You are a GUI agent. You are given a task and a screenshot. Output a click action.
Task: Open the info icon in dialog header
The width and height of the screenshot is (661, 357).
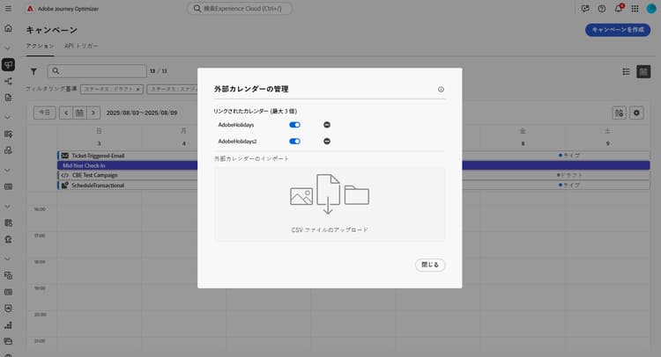[x=441, y=89]
